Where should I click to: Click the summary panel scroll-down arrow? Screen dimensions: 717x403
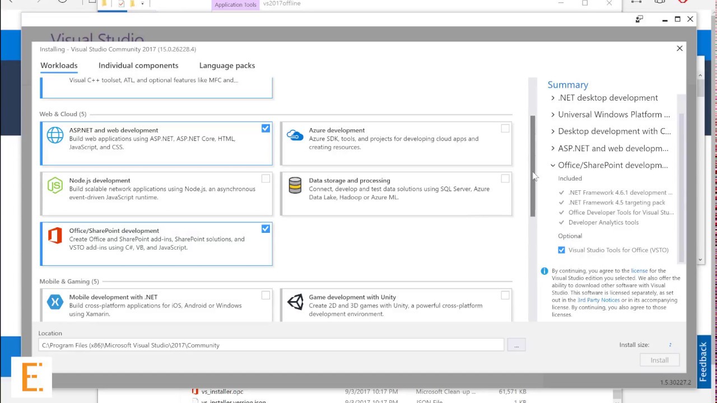click(700, 260)
